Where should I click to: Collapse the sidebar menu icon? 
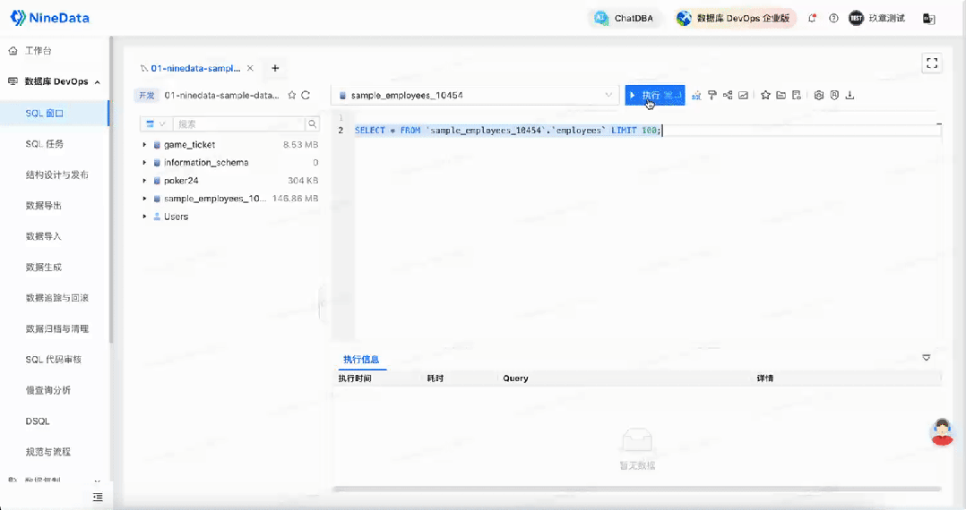(98, 497)
